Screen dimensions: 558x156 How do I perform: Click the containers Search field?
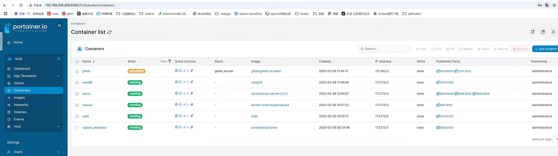pos(384,49)
